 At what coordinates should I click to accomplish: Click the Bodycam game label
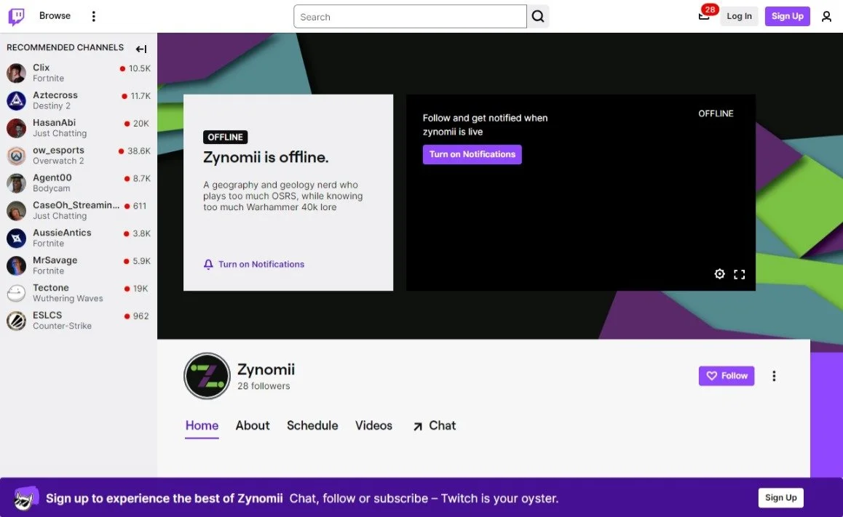pos(51,188)
